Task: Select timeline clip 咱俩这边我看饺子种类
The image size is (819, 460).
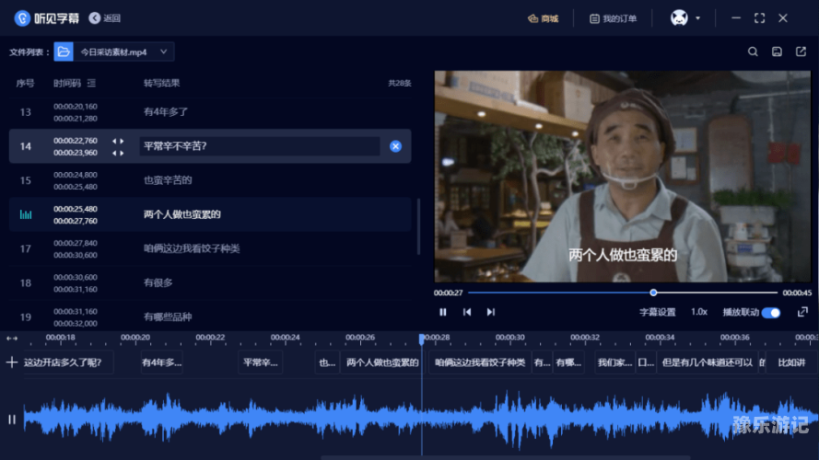Action: pos(479,362)
